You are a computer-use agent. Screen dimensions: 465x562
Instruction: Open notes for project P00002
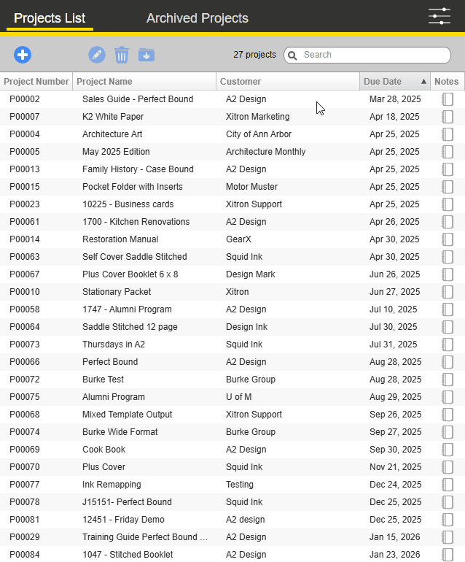(x=448, y=99)
